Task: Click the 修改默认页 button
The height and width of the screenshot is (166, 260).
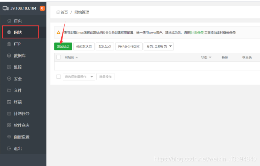Action: coord(84,46)
